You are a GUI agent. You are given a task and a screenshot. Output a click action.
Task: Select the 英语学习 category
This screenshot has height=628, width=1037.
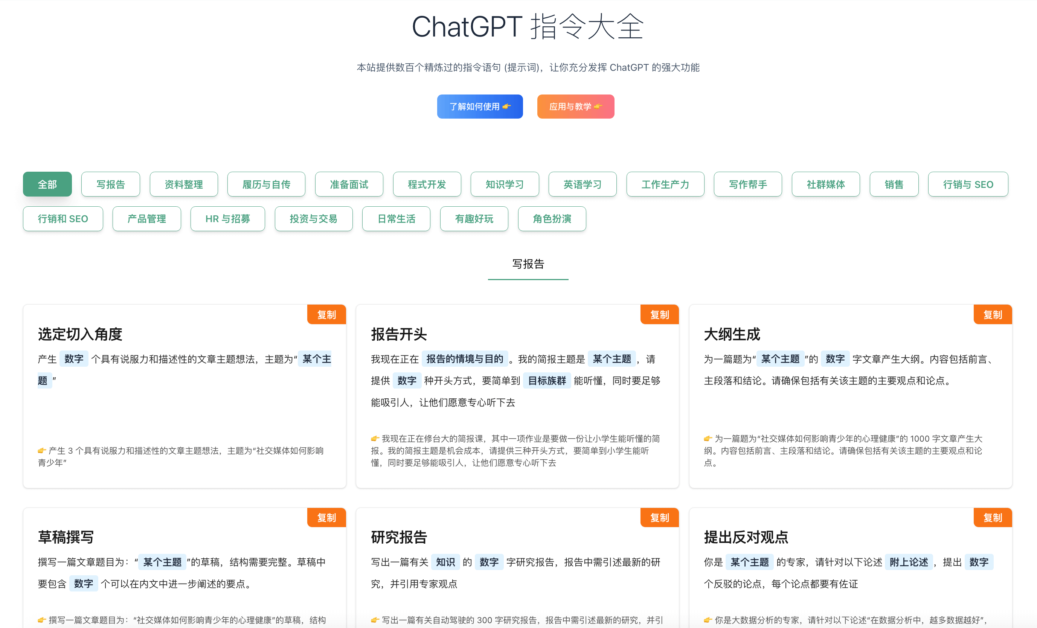[x=583, y=184]
